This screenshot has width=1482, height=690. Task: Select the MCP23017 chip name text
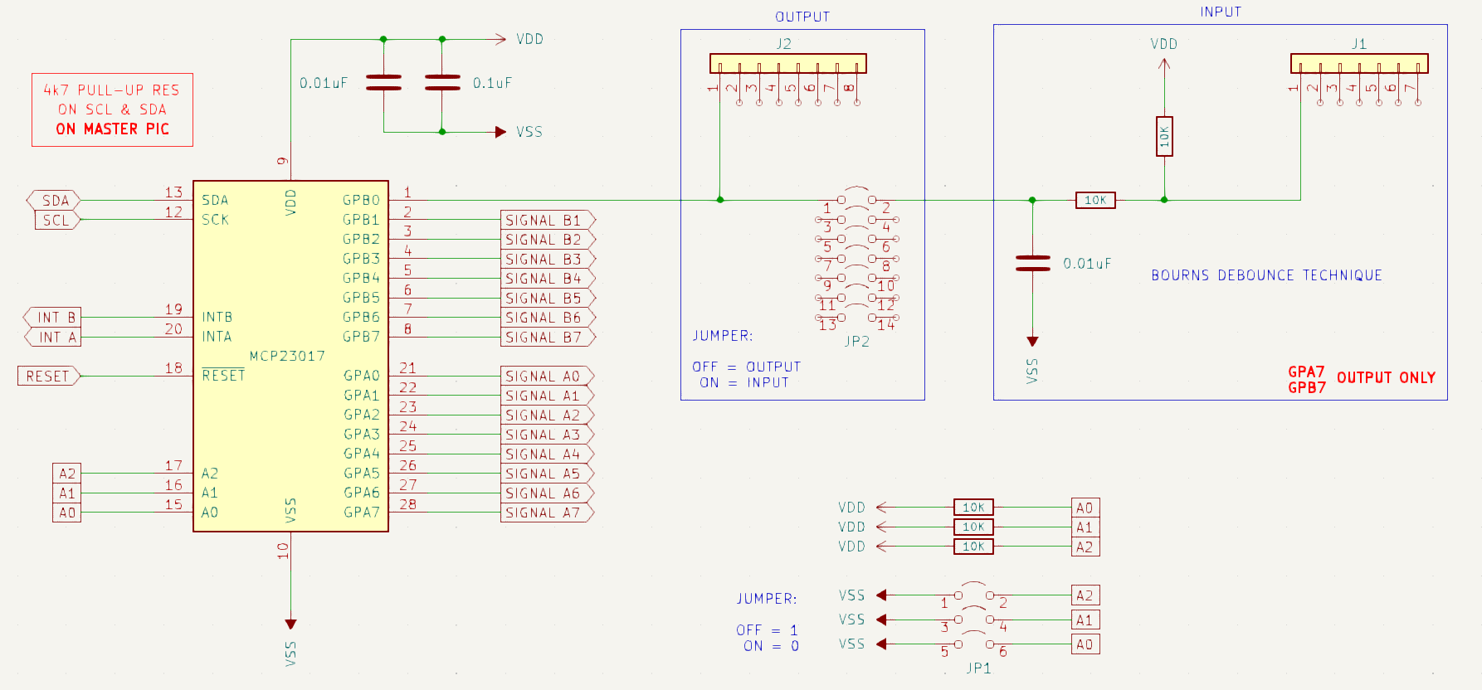[x=287, y=356]
